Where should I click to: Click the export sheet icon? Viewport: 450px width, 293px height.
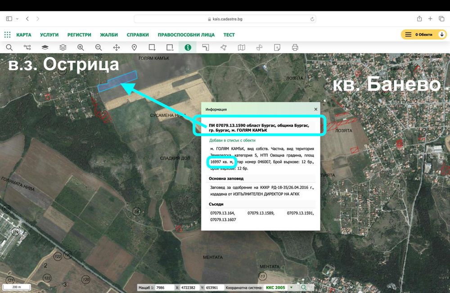coord(277,47)
